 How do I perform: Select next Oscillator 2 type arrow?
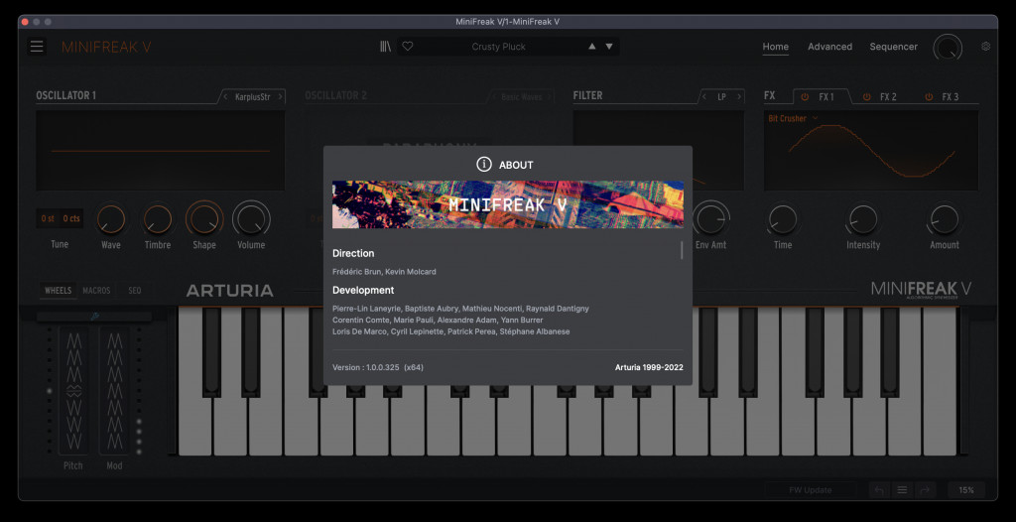click(550, 96)
